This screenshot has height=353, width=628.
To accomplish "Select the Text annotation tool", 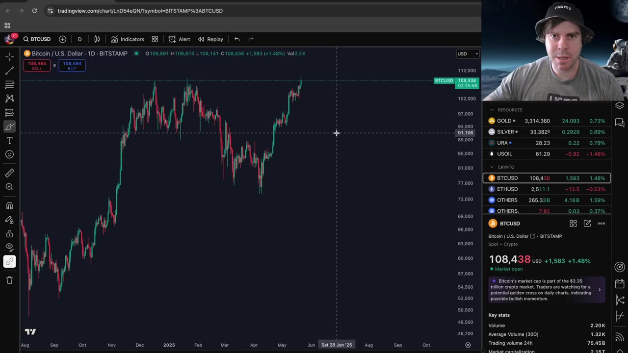I will point(9,141).
